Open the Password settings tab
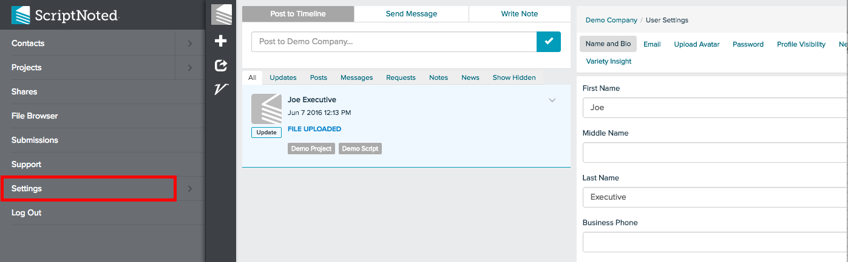 pos(748,44)
